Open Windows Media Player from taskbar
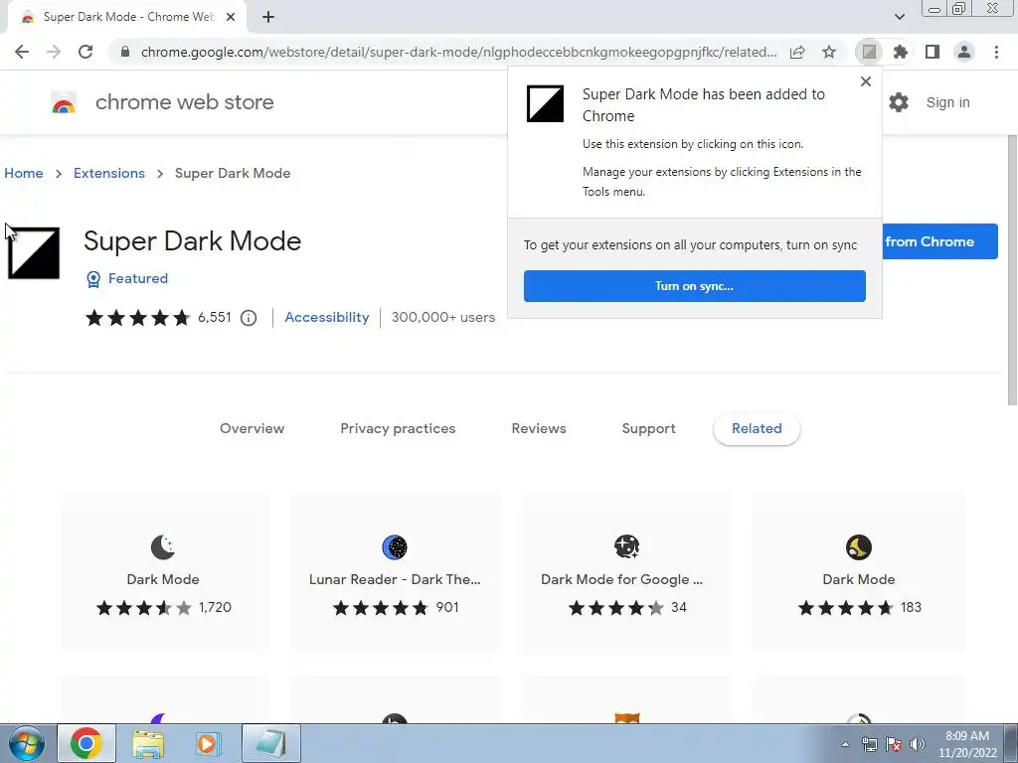 208,744
